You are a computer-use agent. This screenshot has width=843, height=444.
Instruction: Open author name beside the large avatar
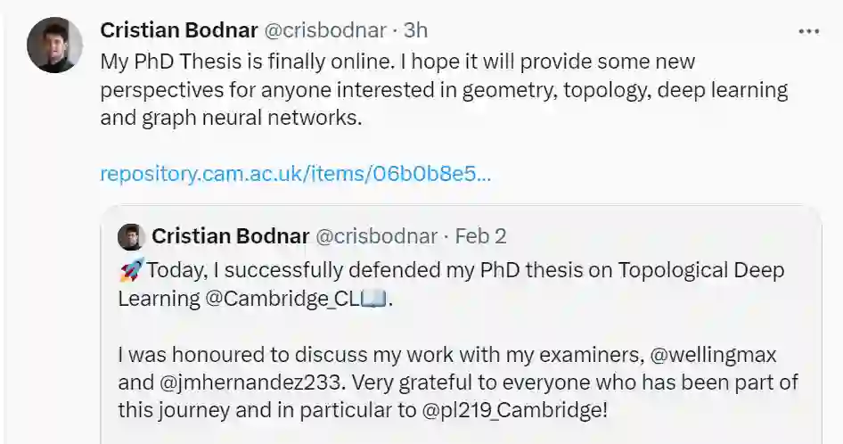pos(176,30)
